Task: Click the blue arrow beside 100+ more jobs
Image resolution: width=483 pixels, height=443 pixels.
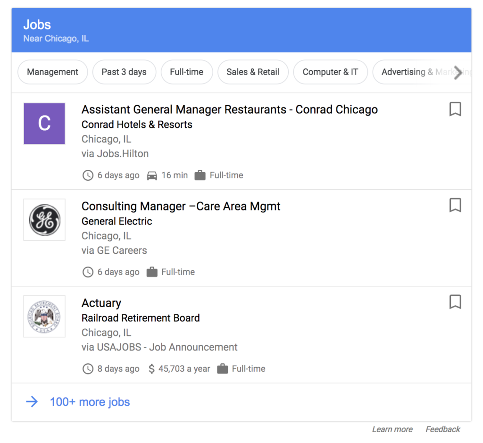Action: pyautogui.click(x=32, y=402)
